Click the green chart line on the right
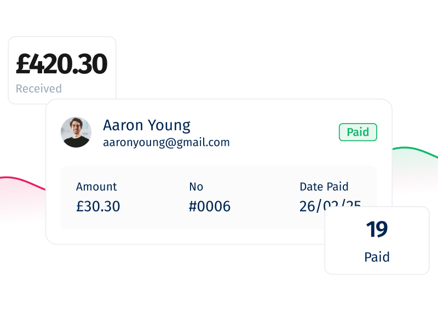 coord(416,150)
